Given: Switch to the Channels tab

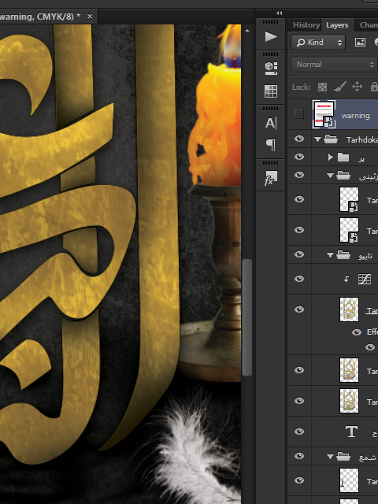Looking at the screenshot, I should [369, 24].
